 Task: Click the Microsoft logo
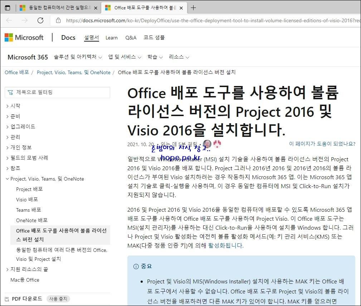(x=24, y=37)
